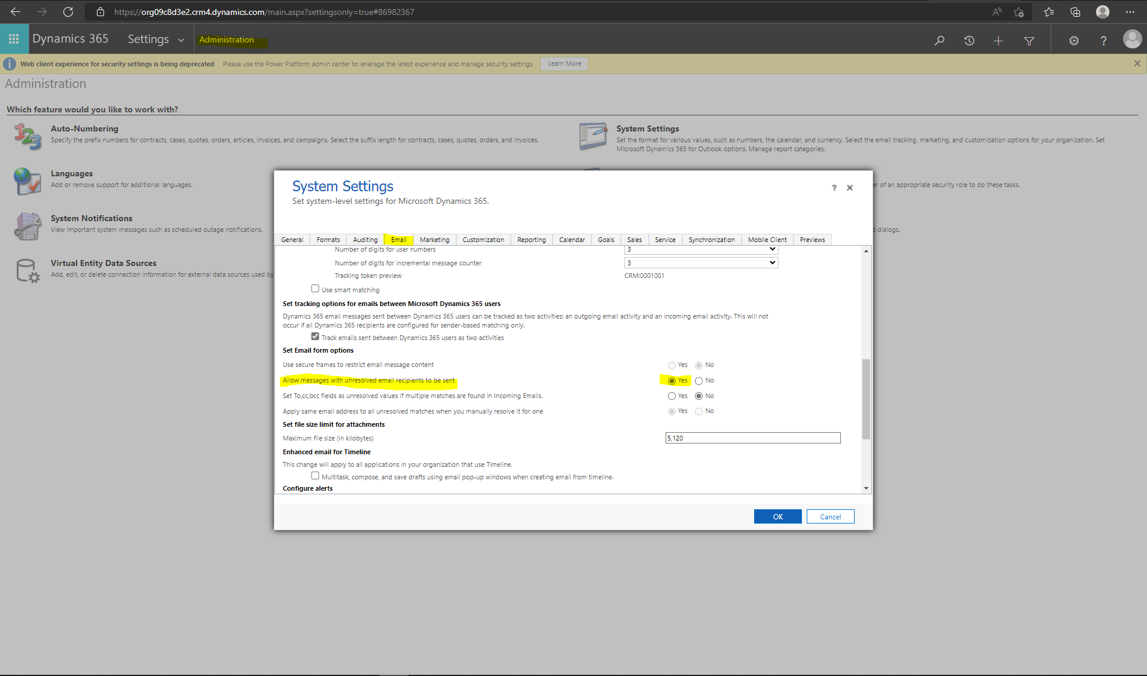The height and width of the screenshot is (676, 1147).
Task: Uncheck Track emails as two activities
Action: (315, 337)
